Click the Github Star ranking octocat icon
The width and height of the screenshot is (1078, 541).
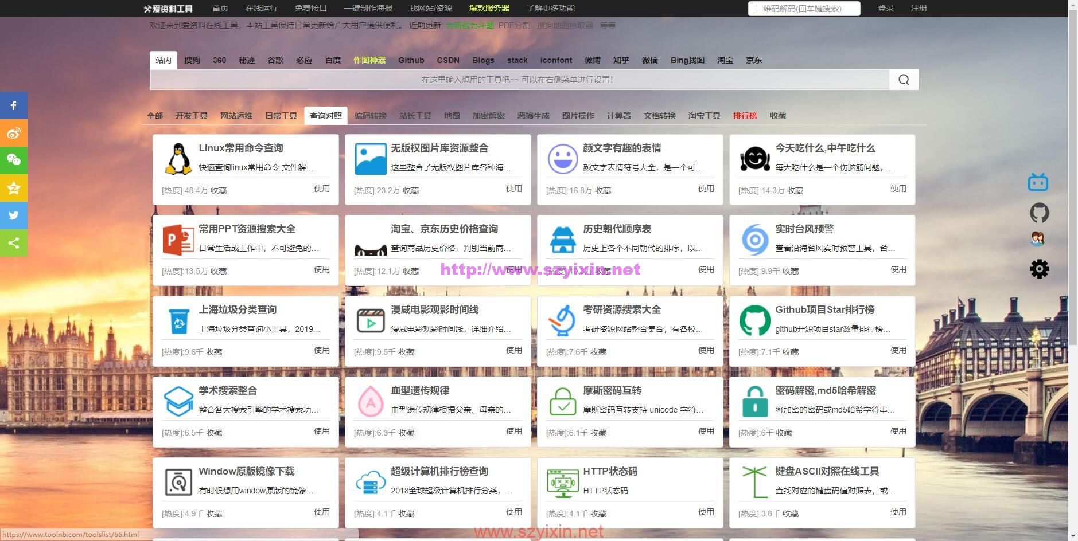point(754,320)
